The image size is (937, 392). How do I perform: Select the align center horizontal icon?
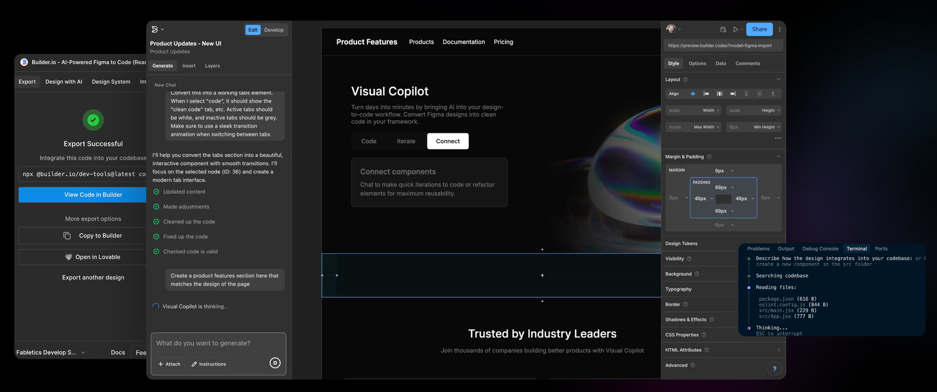[693, 94]
